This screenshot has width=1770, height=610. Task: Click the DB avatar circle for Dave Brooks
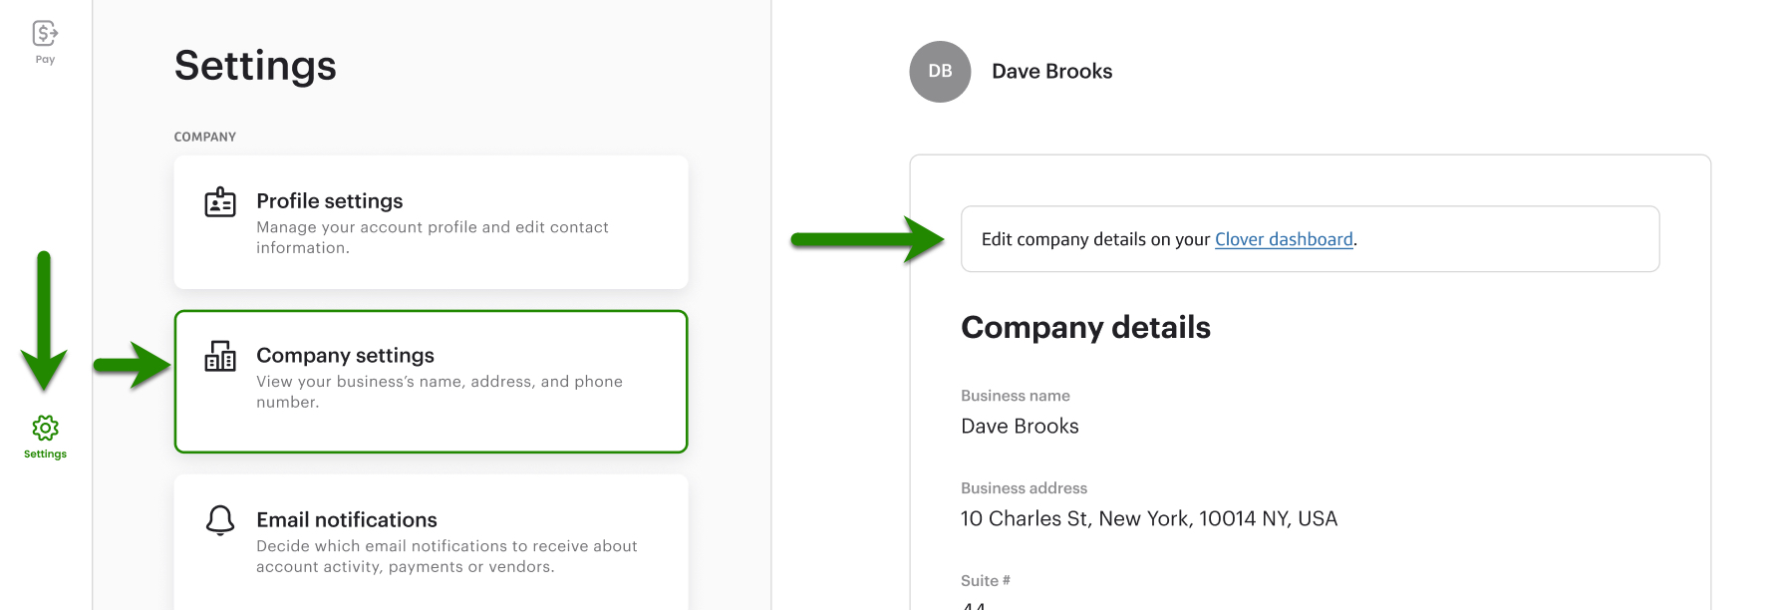click(x=938, y=72)
